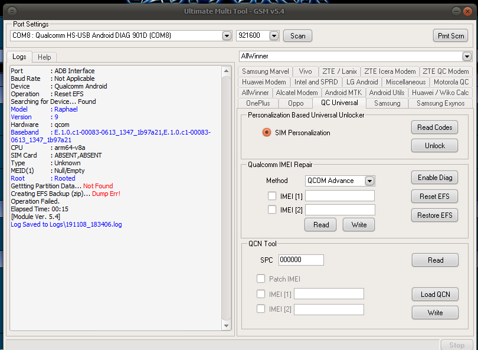Expand the AllWinner module dropdown
Screen dimensions: 478x350
(467, 56)
